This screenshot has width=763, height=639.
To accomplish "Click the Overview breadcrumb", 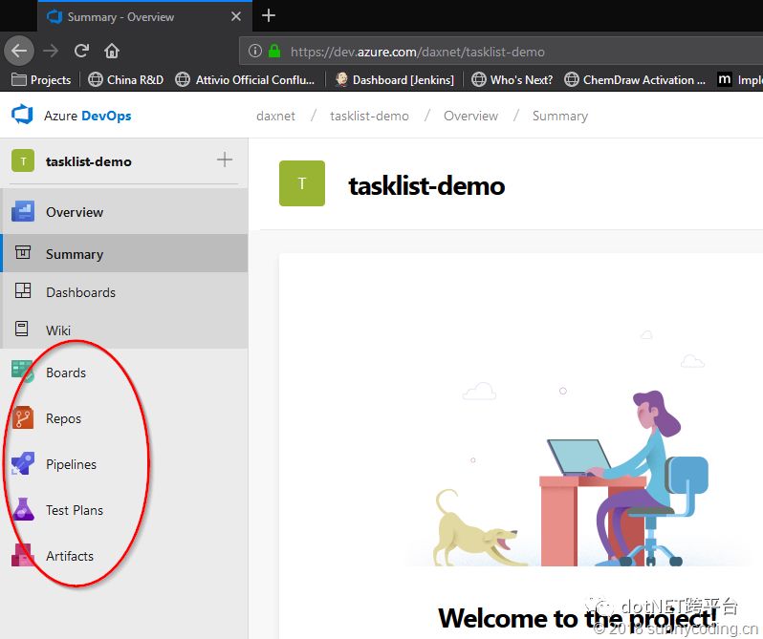I will point(470,116).
